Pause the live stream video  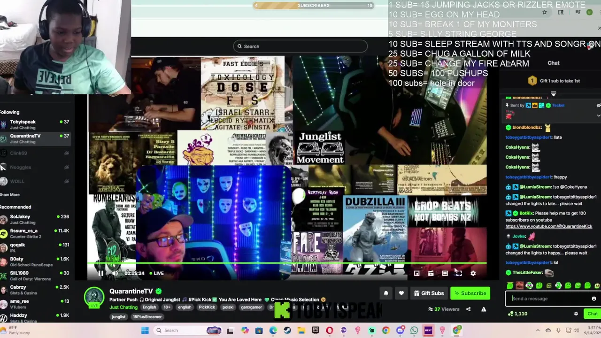pos(100,273)
